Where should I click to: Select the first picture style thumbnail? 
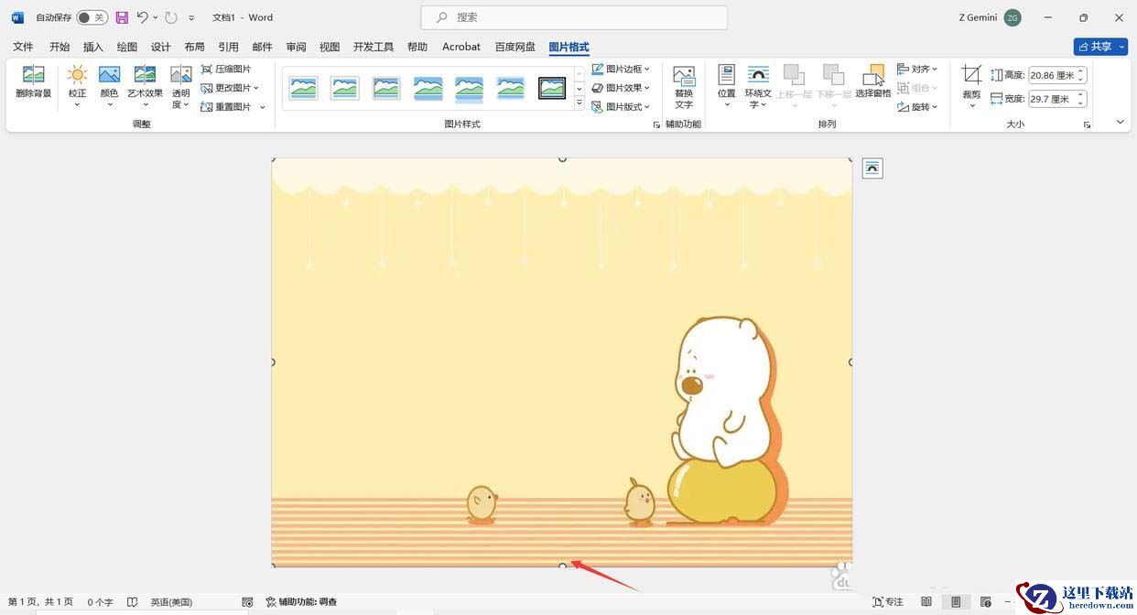pyautogui.click(x=303, y=88)
